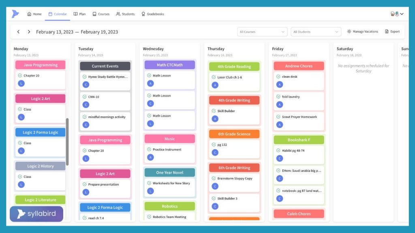Switch to the Gradebooks tab
Screen dimensions: 415x233
[x=153, y=14]
